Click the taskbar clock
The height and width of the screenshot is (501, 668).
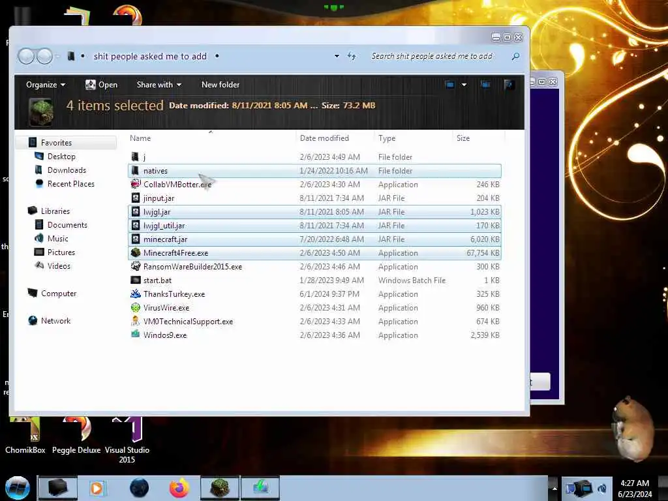pyautogui.click(x=635, y=489)
